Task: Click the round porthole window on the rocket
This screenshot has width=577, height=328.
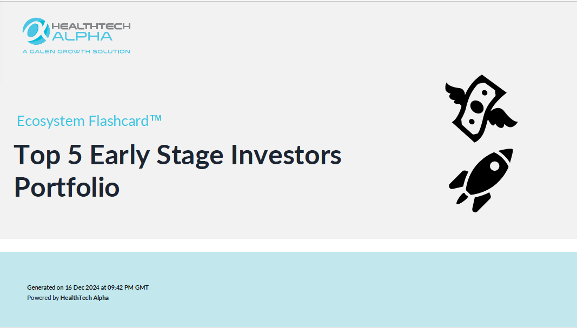Action: click(x=494, y=166)
